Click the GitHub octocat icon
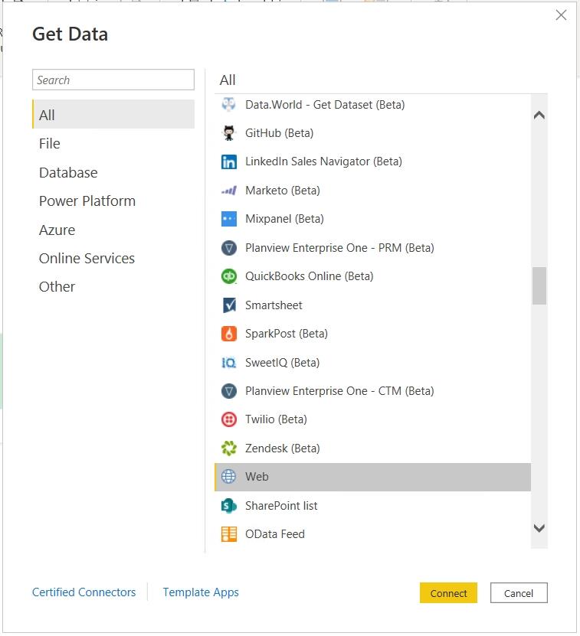This screenshot has width=580, height=636. point(228,133)
